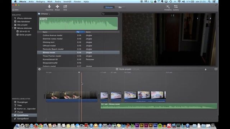Select Emils projekt in the sidebar
Image resolution: width=230 pixels, height=129 pixels.
(x=25, y=35)
